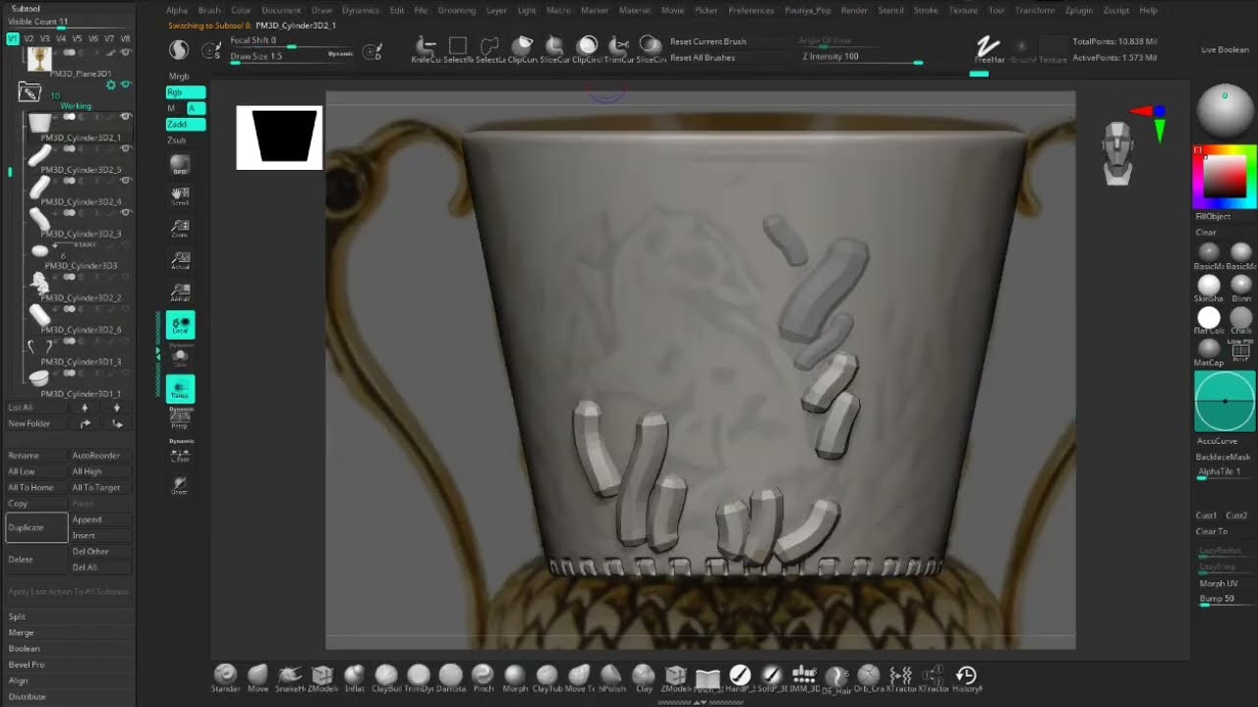Open the Document menu

(x=281, y=10)
